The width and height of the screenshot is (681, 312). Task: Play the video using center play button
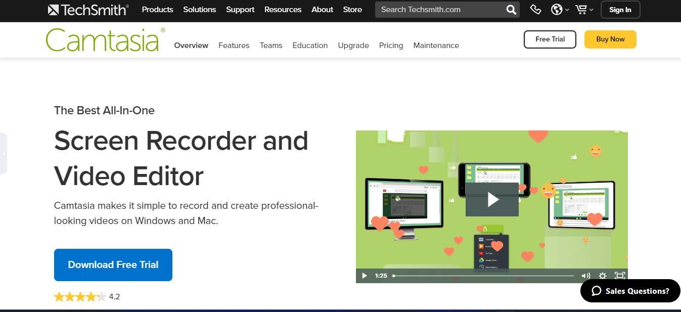point(492,200)
